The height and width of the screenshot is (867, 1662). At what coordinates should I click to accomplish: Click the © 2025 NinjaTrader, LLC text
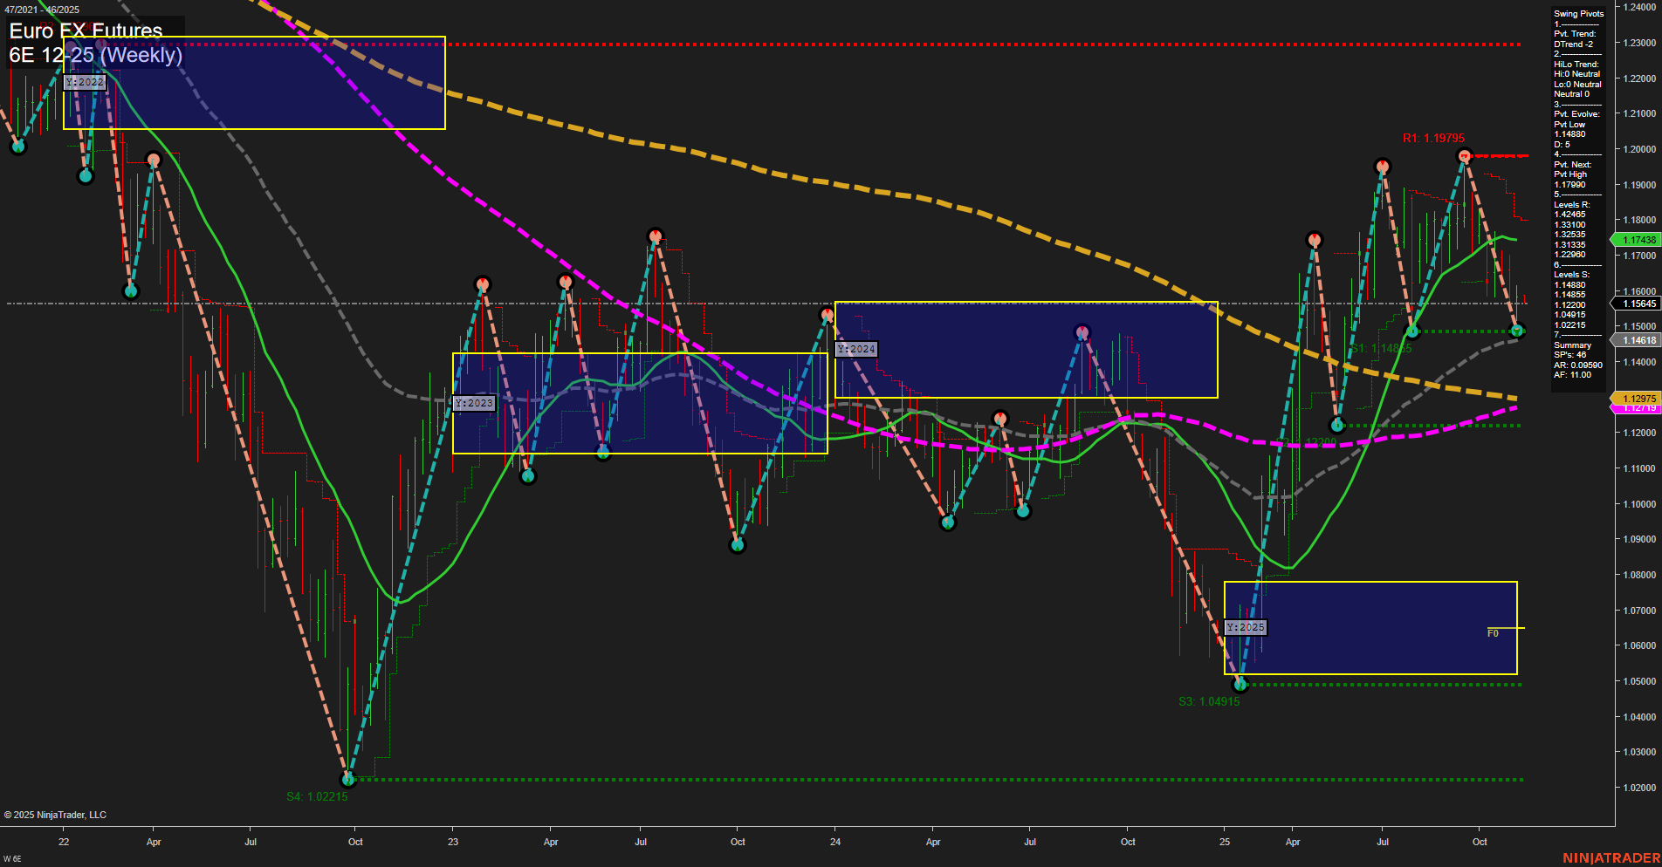point(54,814)
